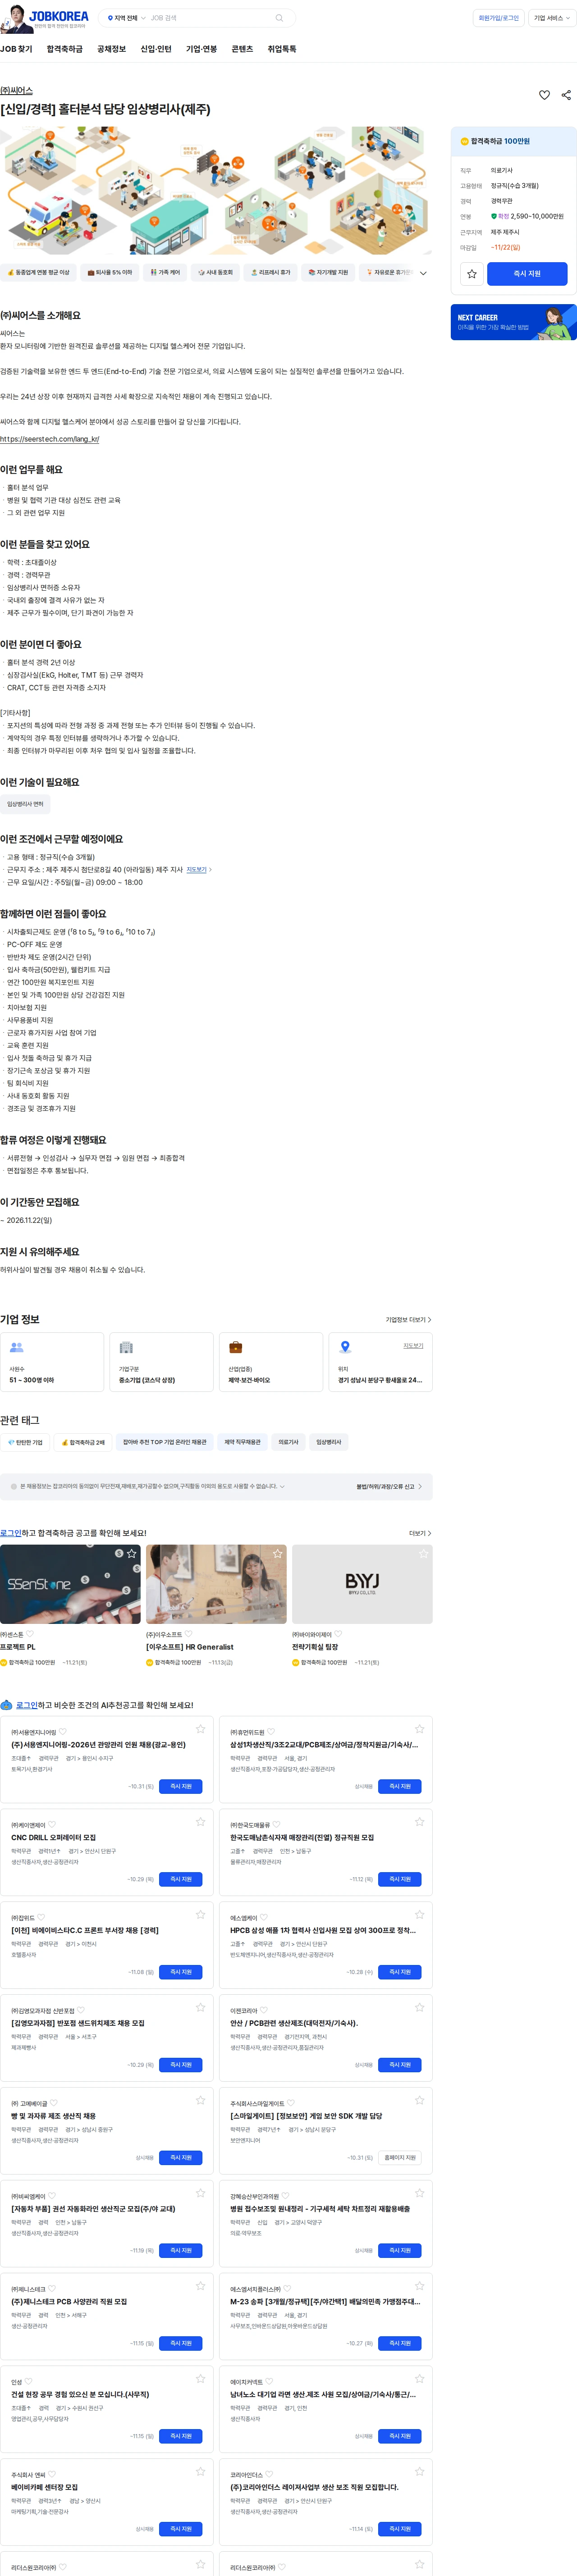
Task: Like this job posting with heart icon
Action: (x=544, y=95)
